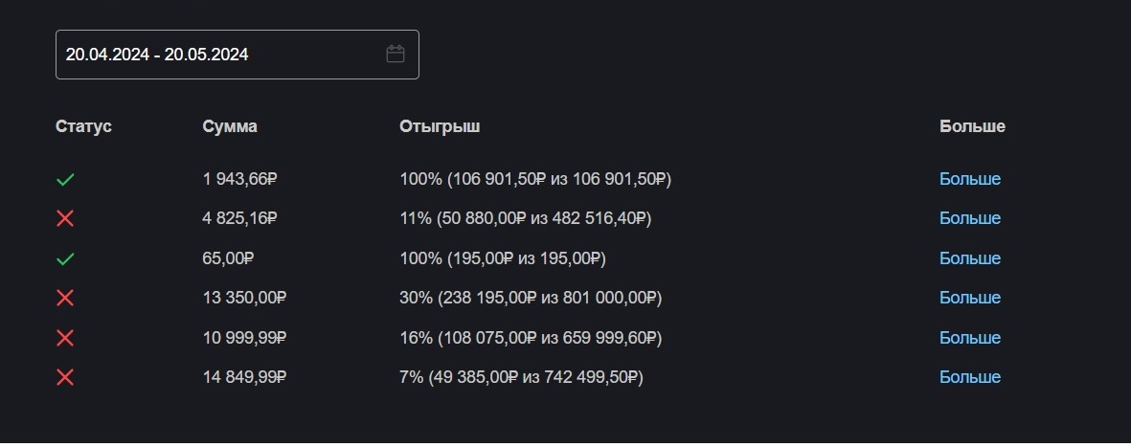
Task: Click red cross for 13 350,00₽ row
Action: [x=65, y=298]
